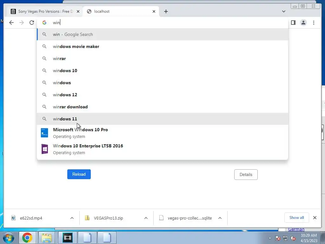Close the downloads bar
The image size is (325, 244).
pos(315,218)
